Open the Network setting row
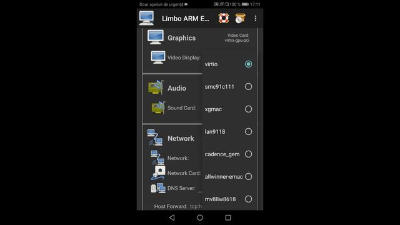Screen dimensions: 400x225 (178, 158)
